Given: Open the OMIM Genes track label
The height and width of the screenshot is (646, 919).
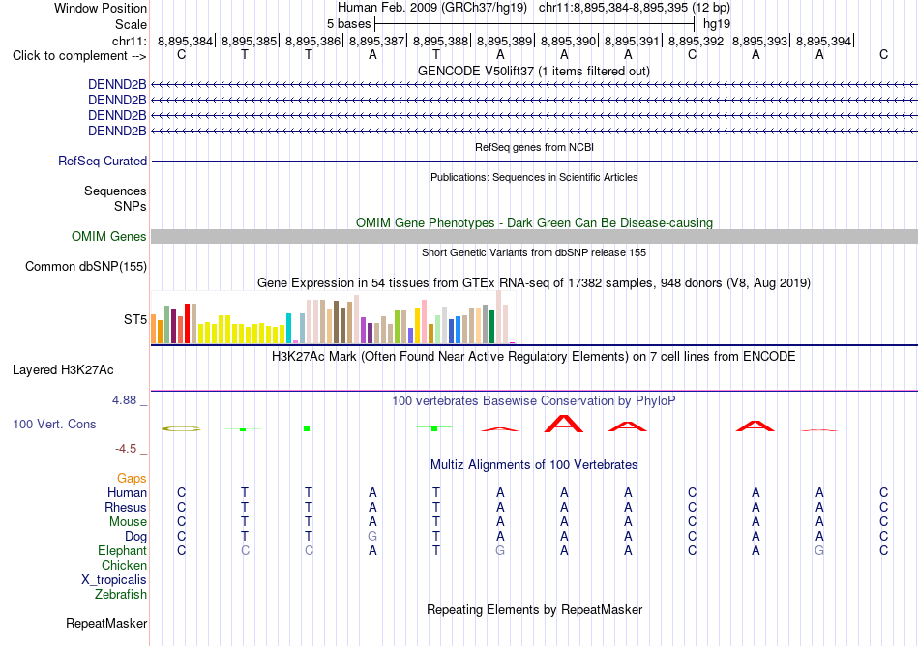Looking at the screenshot, I should tap(108, 236).
